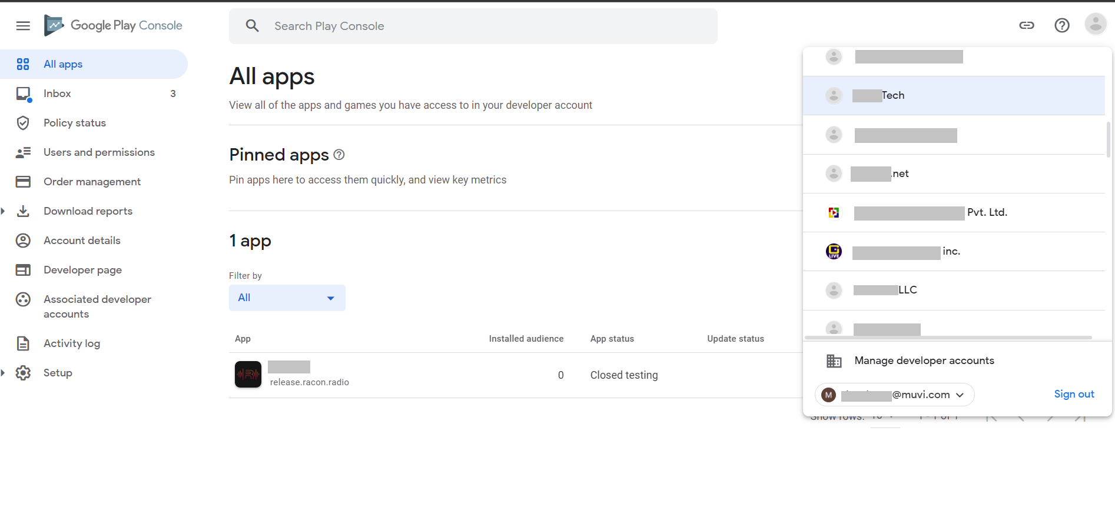Click the Account details person icon

click(x=23, y=241)
